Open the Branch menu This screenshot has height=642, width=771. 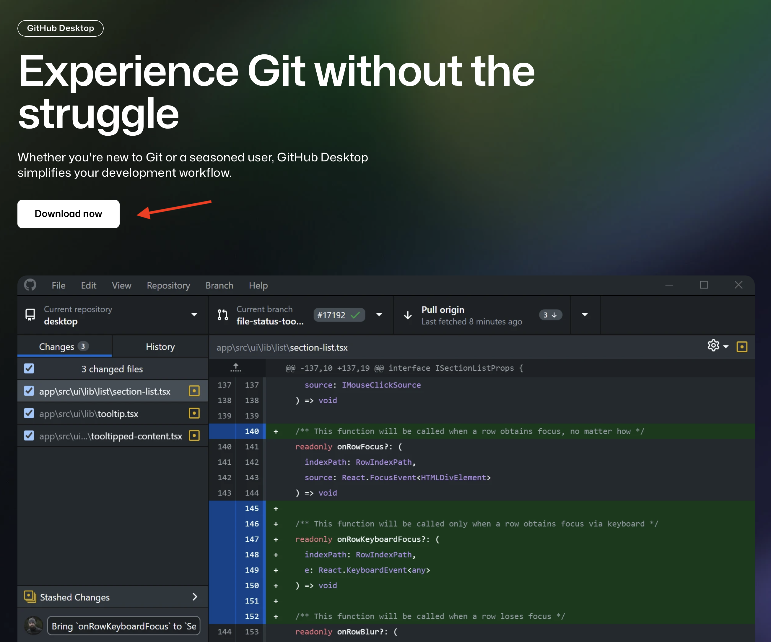[x=219, y=285]
